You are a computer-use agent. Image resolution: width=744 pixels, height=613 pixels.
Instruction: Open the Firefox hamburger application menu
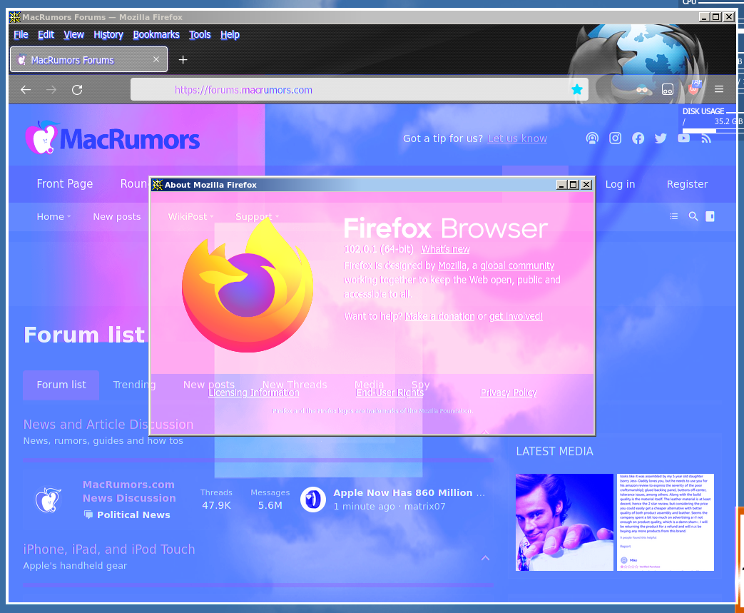click(719, 89)
